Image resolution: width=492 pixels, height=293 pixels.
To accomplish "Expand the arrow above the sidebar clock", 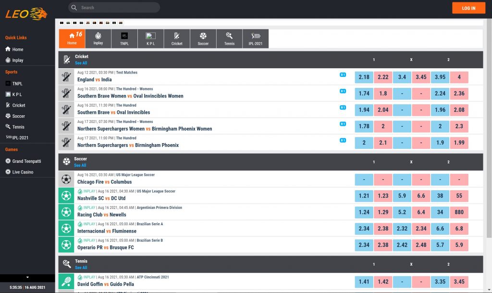I will (27, 277).
